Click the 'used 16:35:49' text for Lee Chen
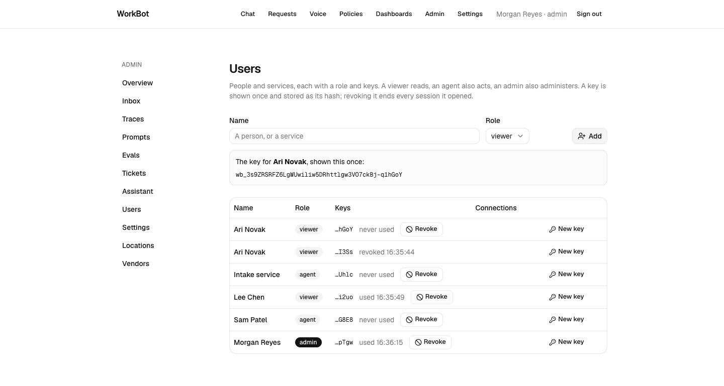This screenshot has width=724, height=386. point(382,297)
